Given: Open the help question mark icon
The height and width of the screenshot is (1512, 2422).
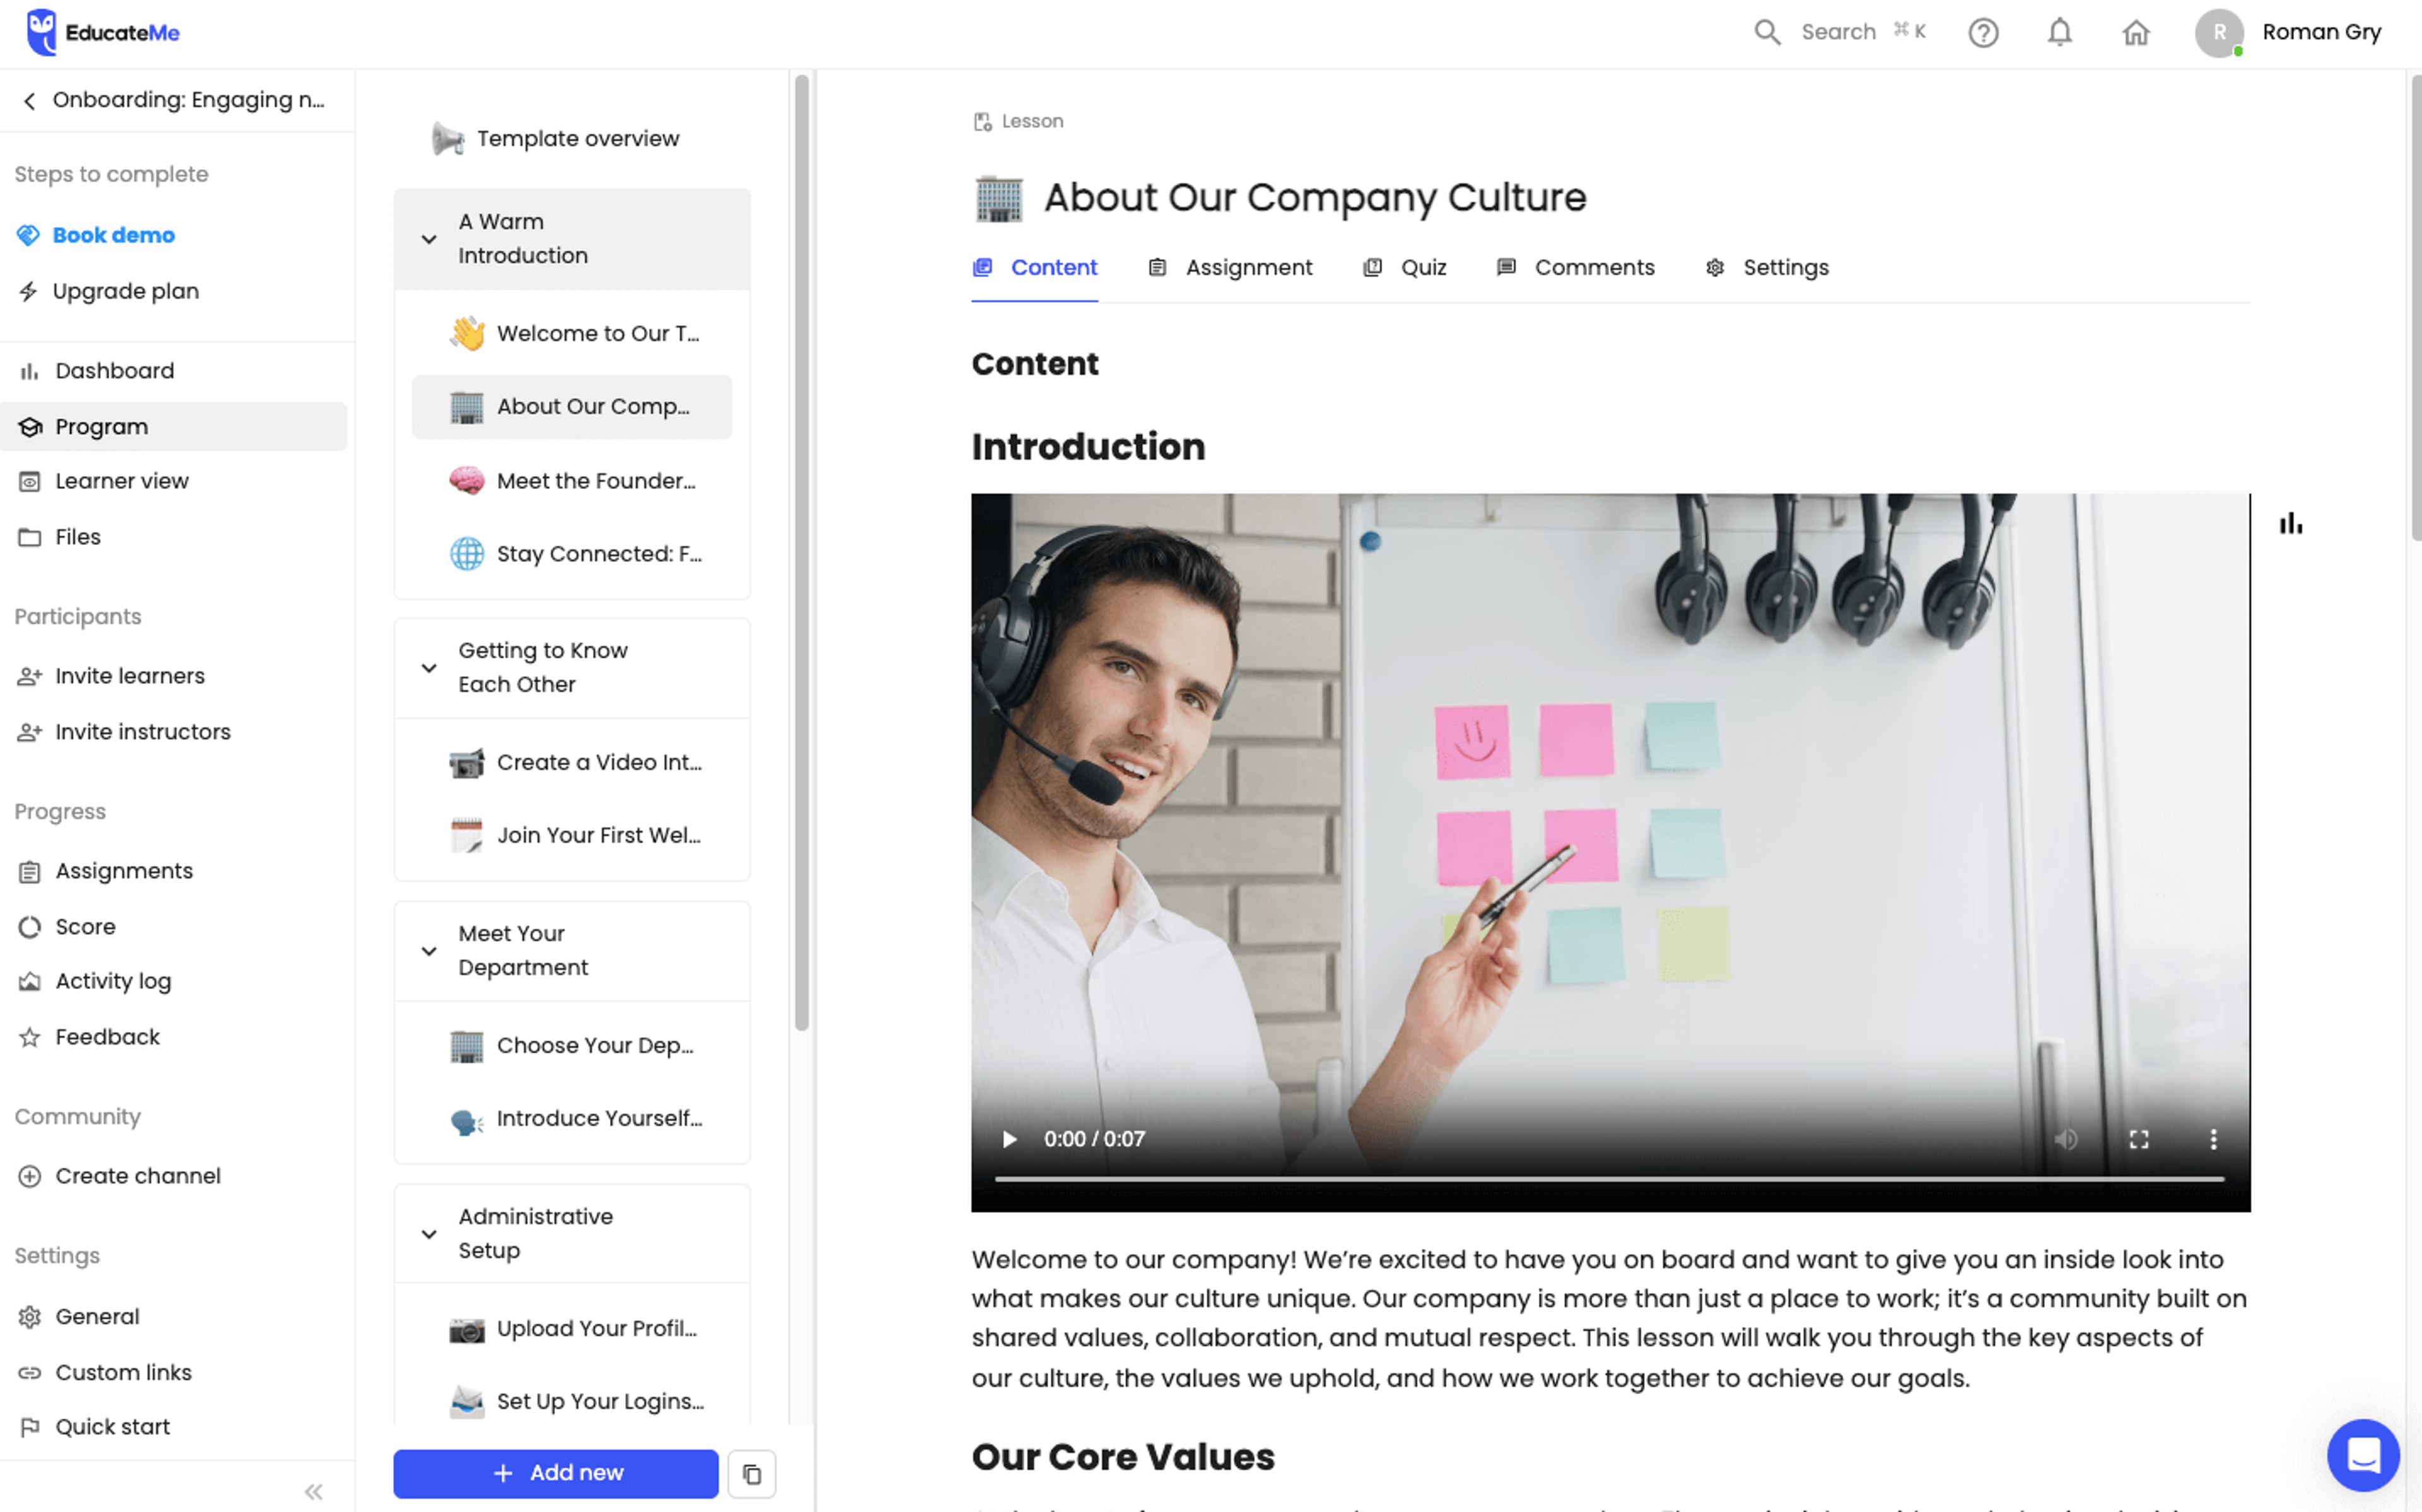Looking at the screenshot, I should pos(1983,32).
